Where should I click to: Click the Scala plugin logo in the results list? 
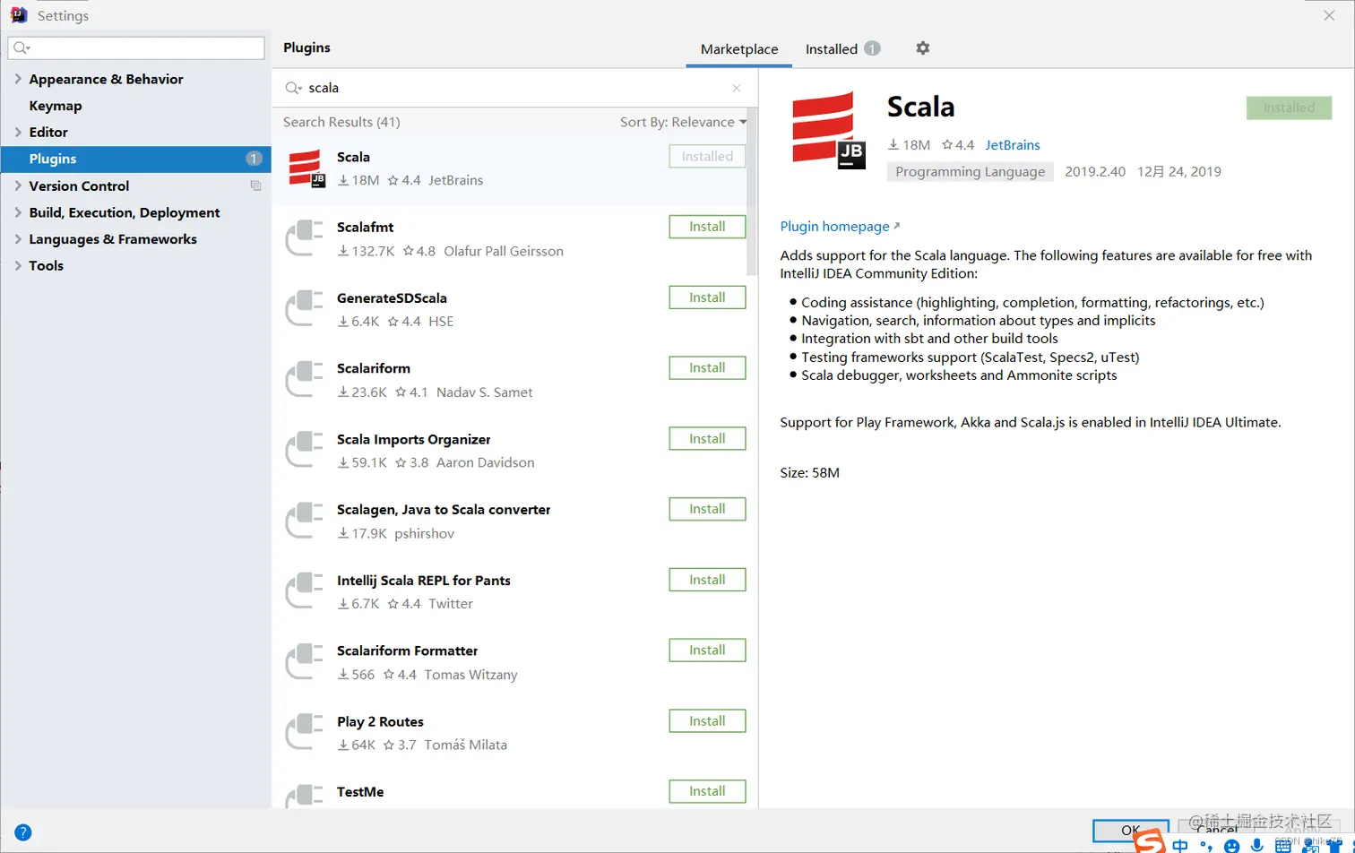[x=306, y=168]
